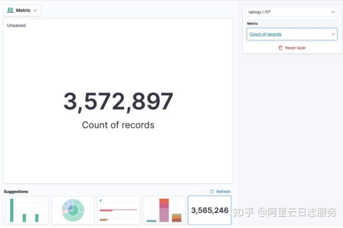Select the 3,565,246 metric suggestion
This screenshot has height=228, width=343.
(210, 210)
